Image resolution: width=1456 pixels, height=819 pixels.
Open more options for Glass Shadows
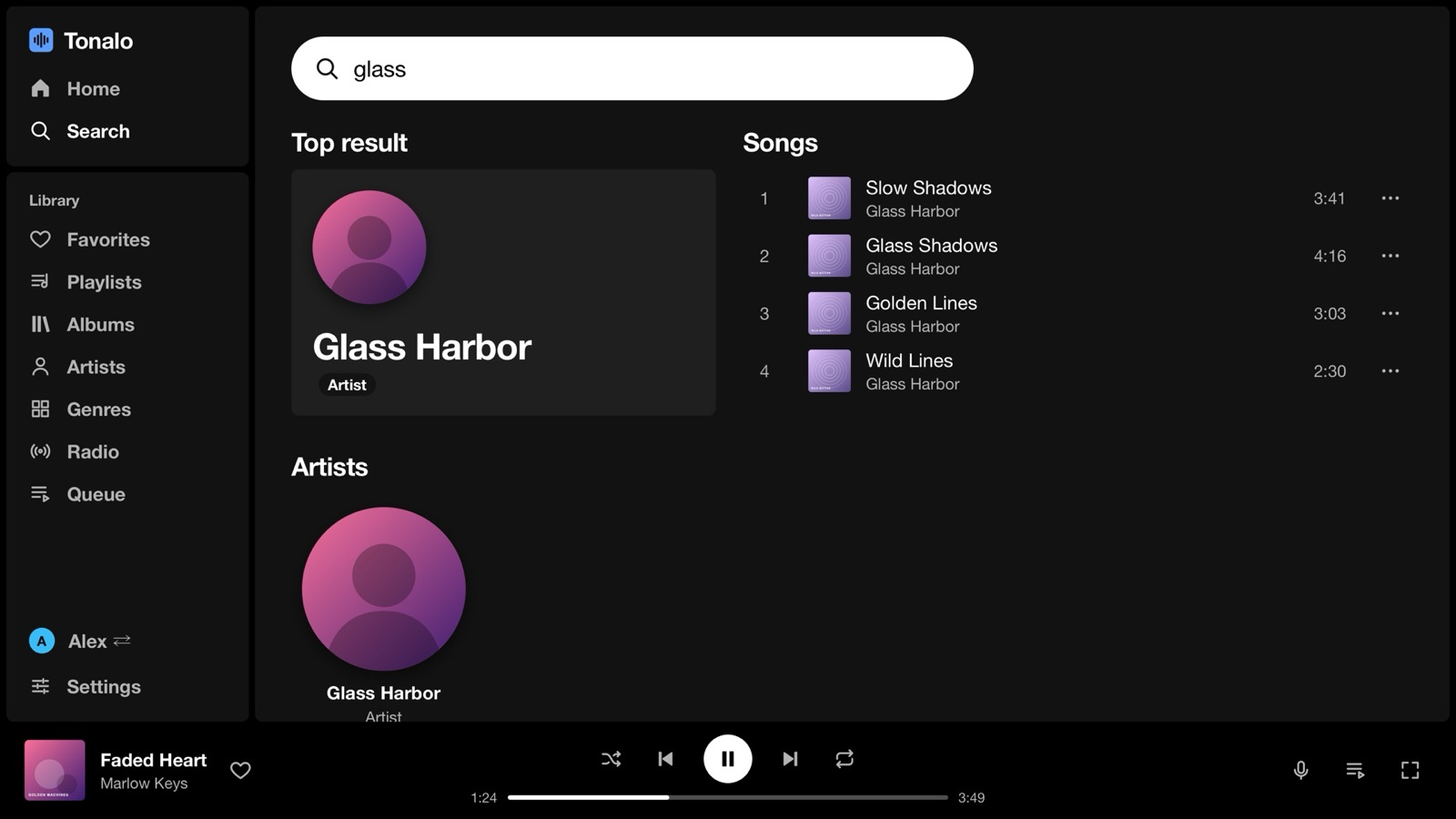coord(1390,256)
